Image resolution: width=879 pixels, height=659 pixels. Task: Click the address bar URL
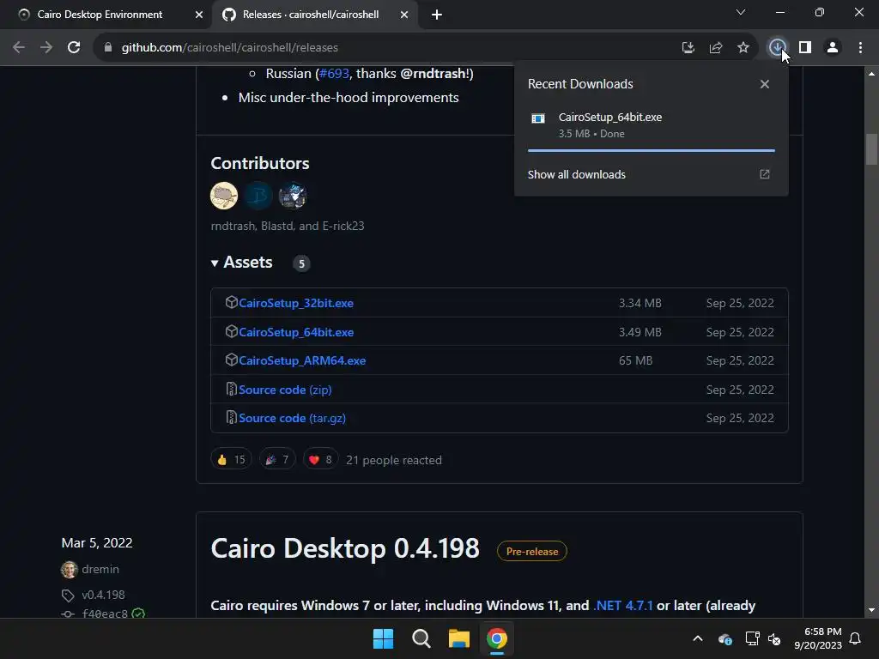pos(230,48)
